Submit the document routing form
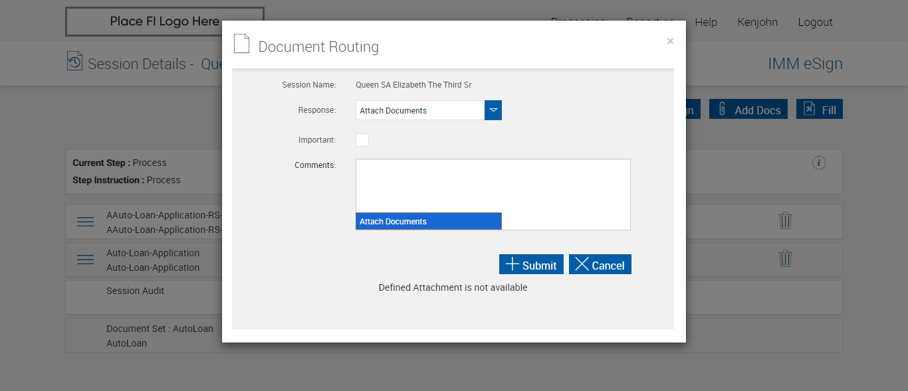This screenshot has width=908, height=391. point(531,265)
